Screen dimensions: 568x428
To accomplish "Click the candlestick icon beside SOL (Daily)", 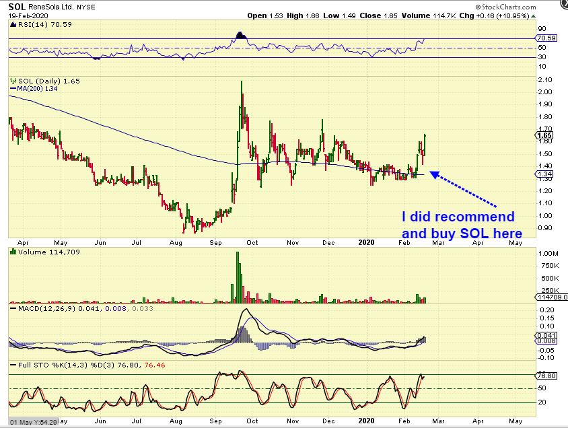I will click(x=13, y=81).
